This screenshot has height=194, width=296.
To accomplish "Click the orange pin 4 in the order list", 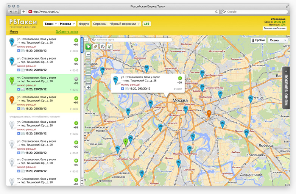I will pos(12,100).
